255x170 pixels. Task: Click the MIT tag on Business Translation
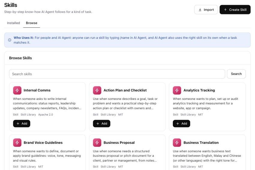pos(200,167)
